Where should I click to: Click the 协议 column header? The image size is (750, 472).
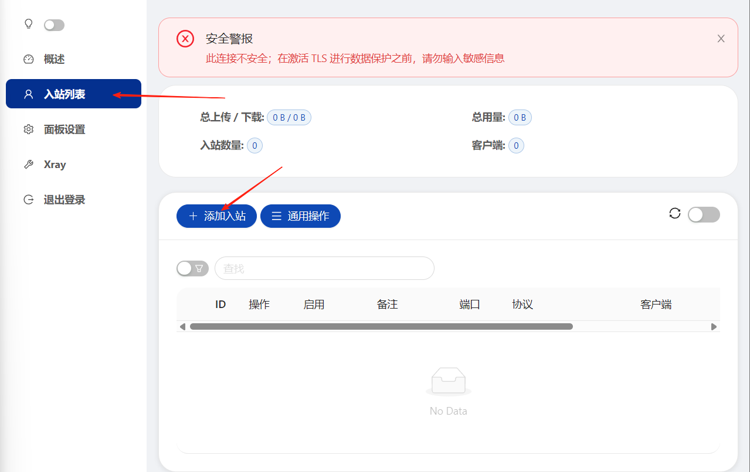pyautogui.click(x=522, y=305)
